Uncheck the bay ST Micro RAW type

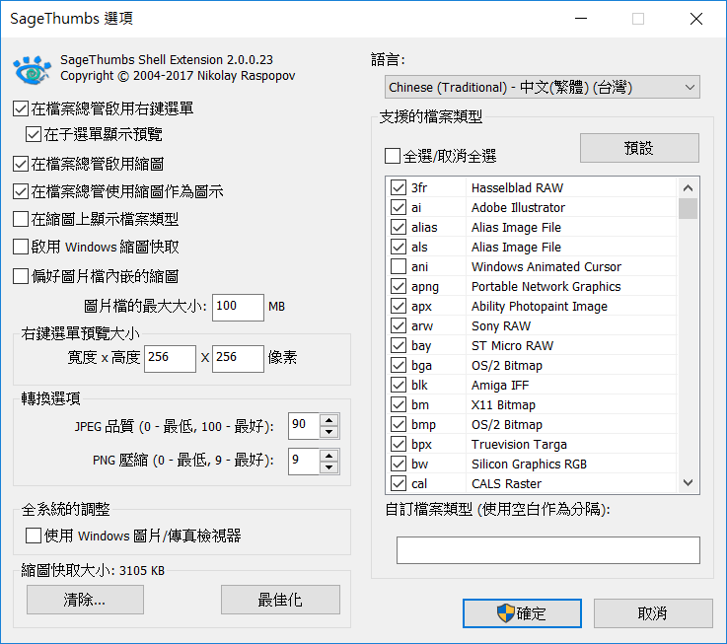click(x=399, y=345)
